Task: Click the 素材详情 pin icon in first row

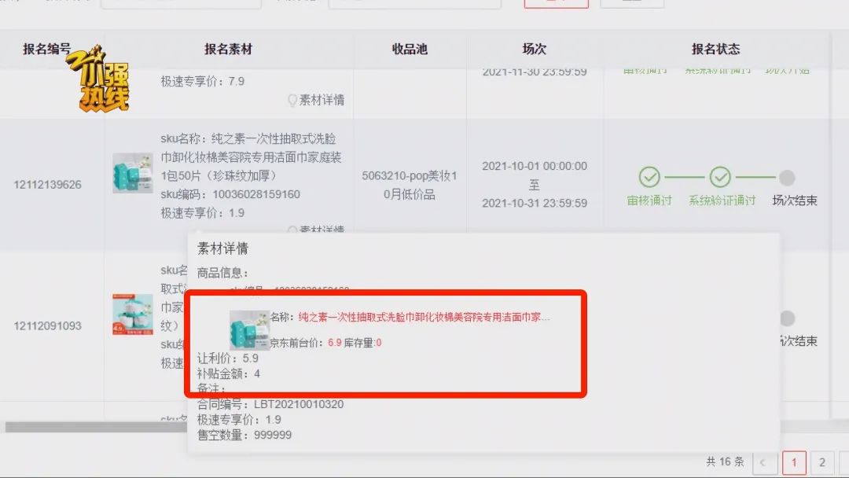Action: pos(292,100)
